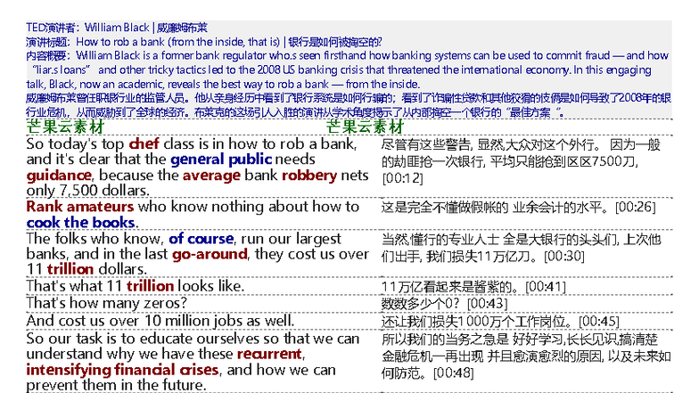Click the blue phrase "cook the books"

80,223
